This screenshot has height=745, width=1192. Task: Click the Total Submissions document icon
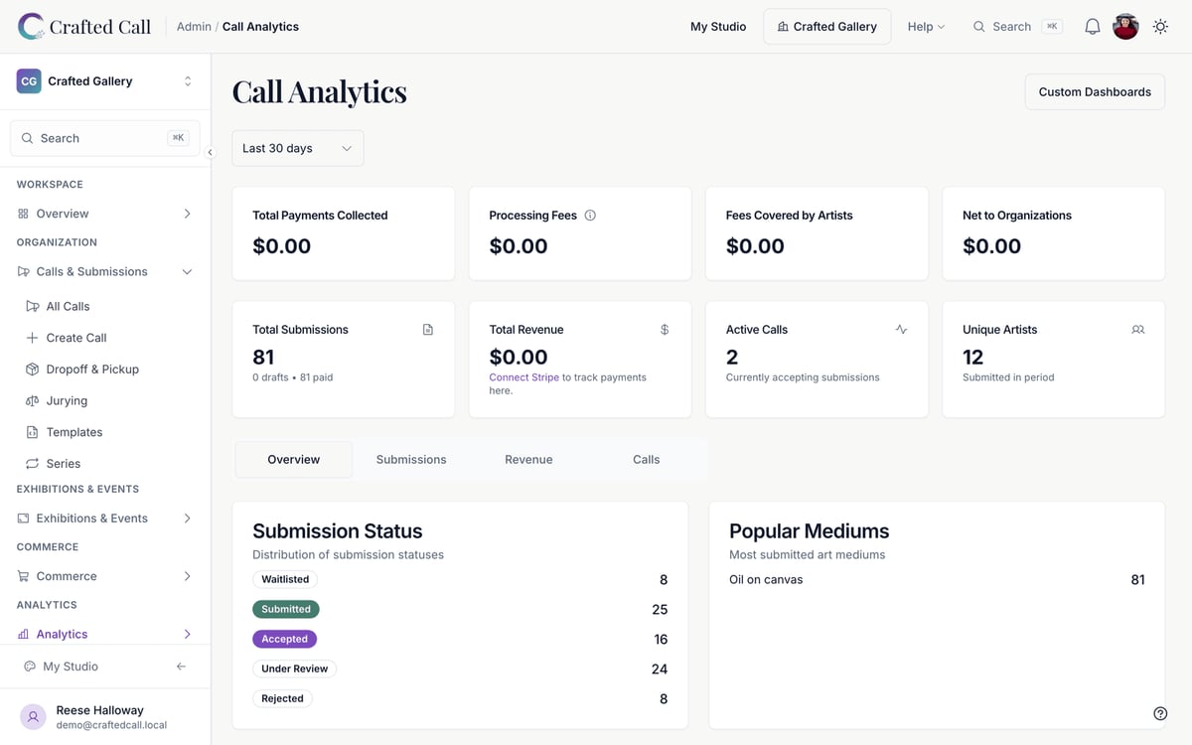click(x=428, y=330)
